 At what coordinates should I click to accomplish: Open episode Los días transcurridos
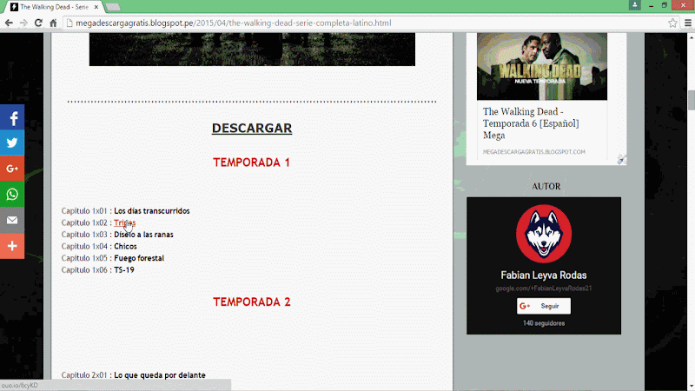(x=151, y=211)
